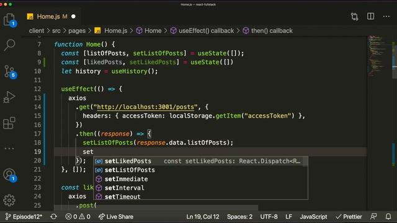The height and width of the screenshot is (223, 397).
Task: Show additional views ellipsis in activity bar
Action: coord(9,149)
